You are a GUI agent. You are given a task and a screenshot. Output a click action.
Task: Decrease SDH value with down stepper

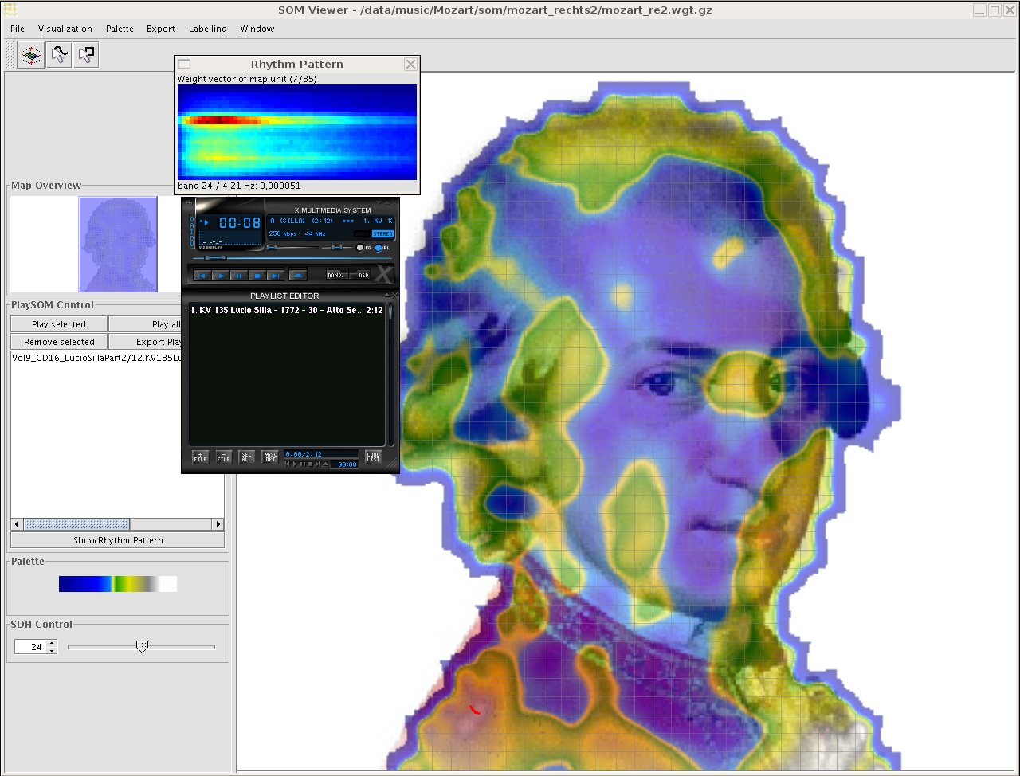click(52, 651)
